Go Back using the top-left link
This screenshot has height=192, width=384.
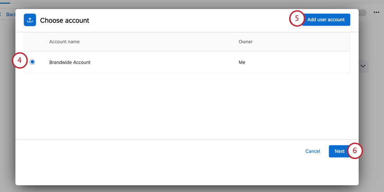tap(9, 14)
